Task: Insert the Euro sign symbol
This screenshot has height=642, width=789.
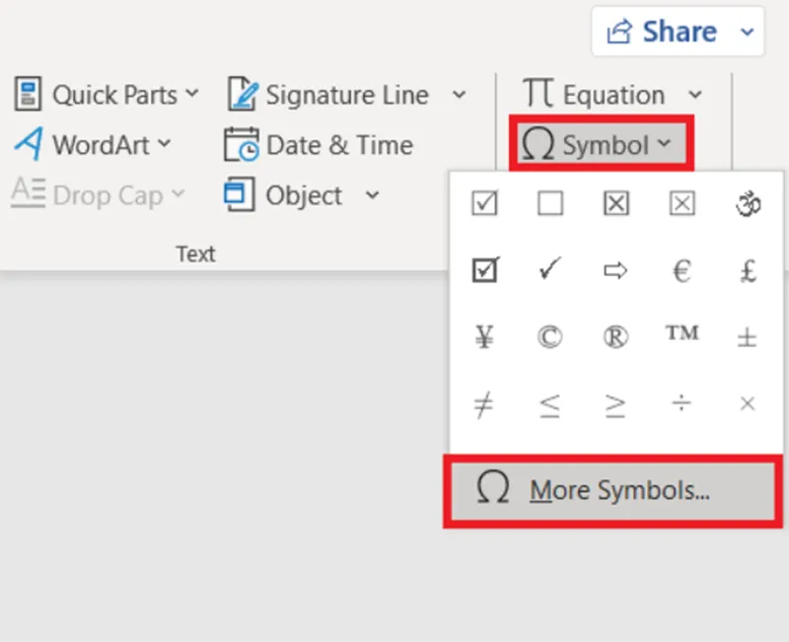Action: point(681,270)
